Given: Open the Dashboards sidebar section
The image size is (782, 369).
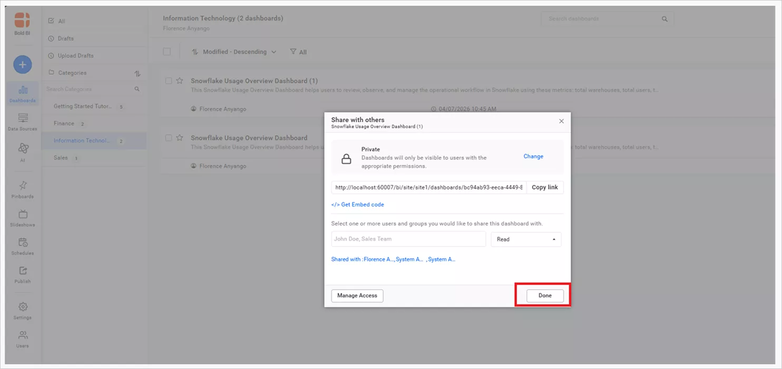Looking at the screenshot, I should tap(23, 94).
